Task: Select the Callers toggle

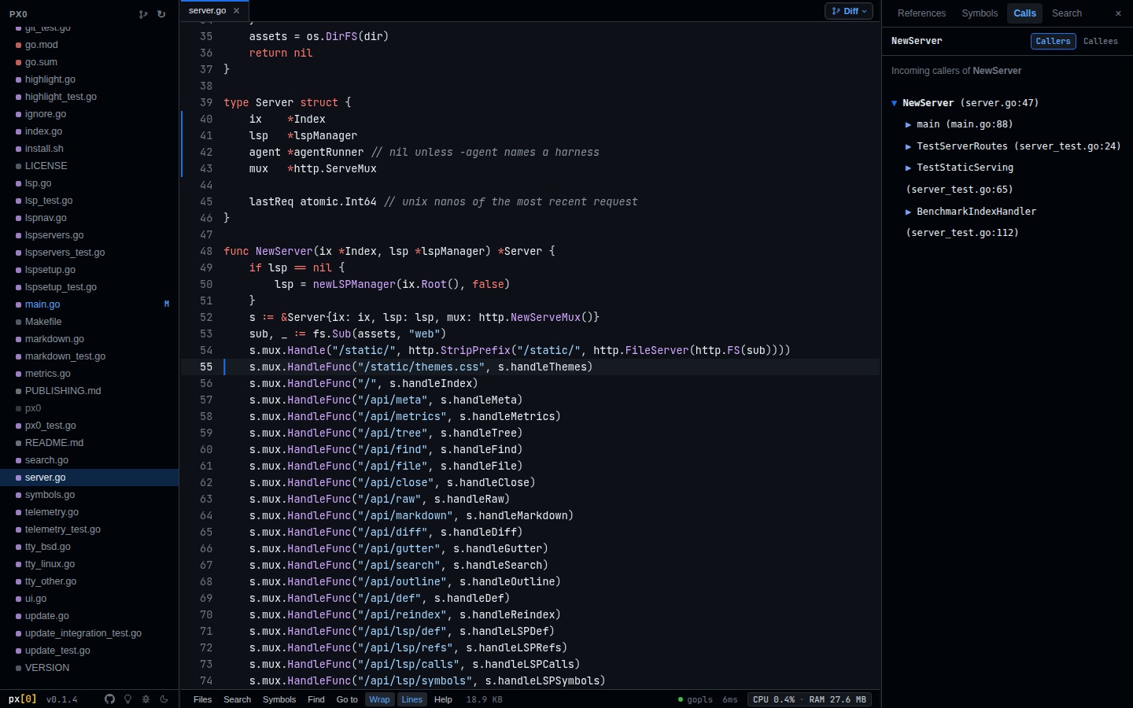Action: [x=1053, y=41]
